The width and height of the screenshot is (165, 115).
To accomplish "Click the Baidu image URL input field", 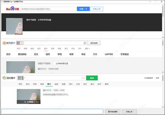I will [48, 9].
